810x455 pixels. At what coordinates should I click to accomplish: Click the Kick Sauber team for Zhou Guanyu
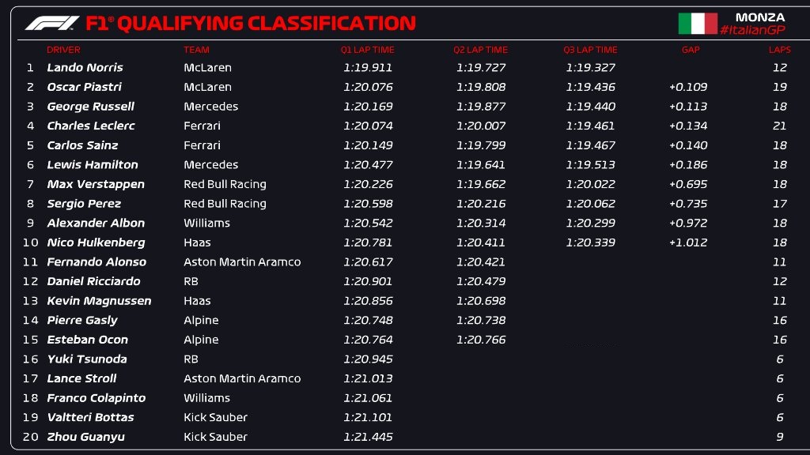[215, 437]
